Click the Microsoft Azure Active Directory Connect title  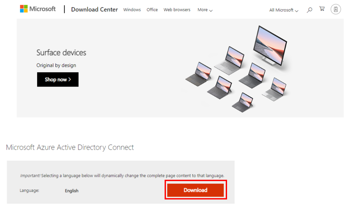[x=70, y=147]
